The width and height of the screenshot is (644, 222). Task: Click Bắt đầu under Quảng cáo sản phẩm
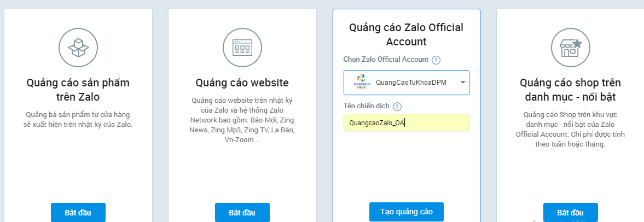tap(78, 213)
